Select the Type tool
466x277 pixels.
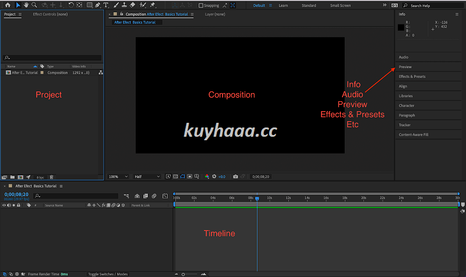106,5
